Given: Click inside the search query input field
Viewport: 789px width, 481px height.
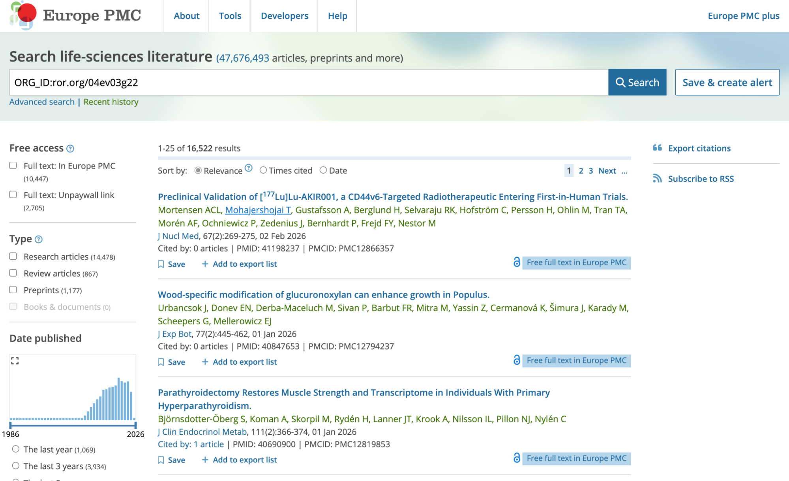Looking at the screenshot, I should pyautogui.click(x=276, y=82).
